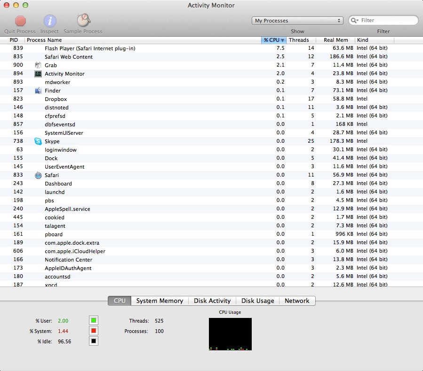Sort by Threads column header
This screenshot has height=371, width=423.
click(301, 40)
